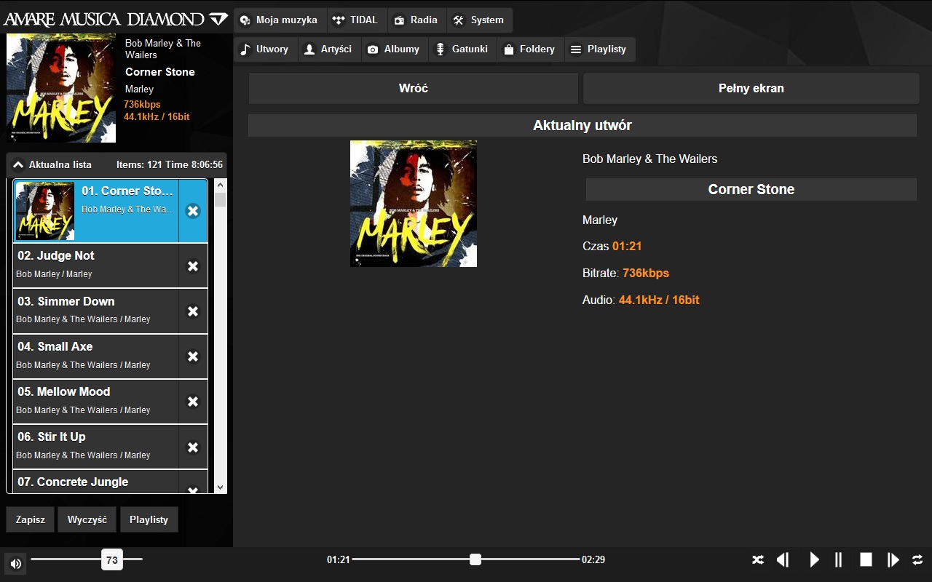This screenshot has height=582, width=932.
Task: Click Playlisty button below the list
Action: click(x=149, y=519)
